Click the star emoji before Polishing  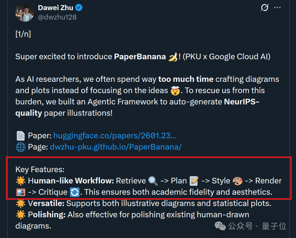[x=21, y=215]
